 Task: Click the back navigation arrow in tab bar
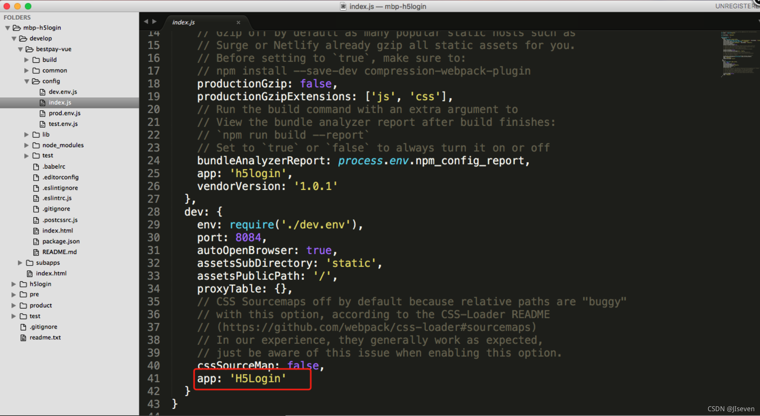[x=146, y=22]
